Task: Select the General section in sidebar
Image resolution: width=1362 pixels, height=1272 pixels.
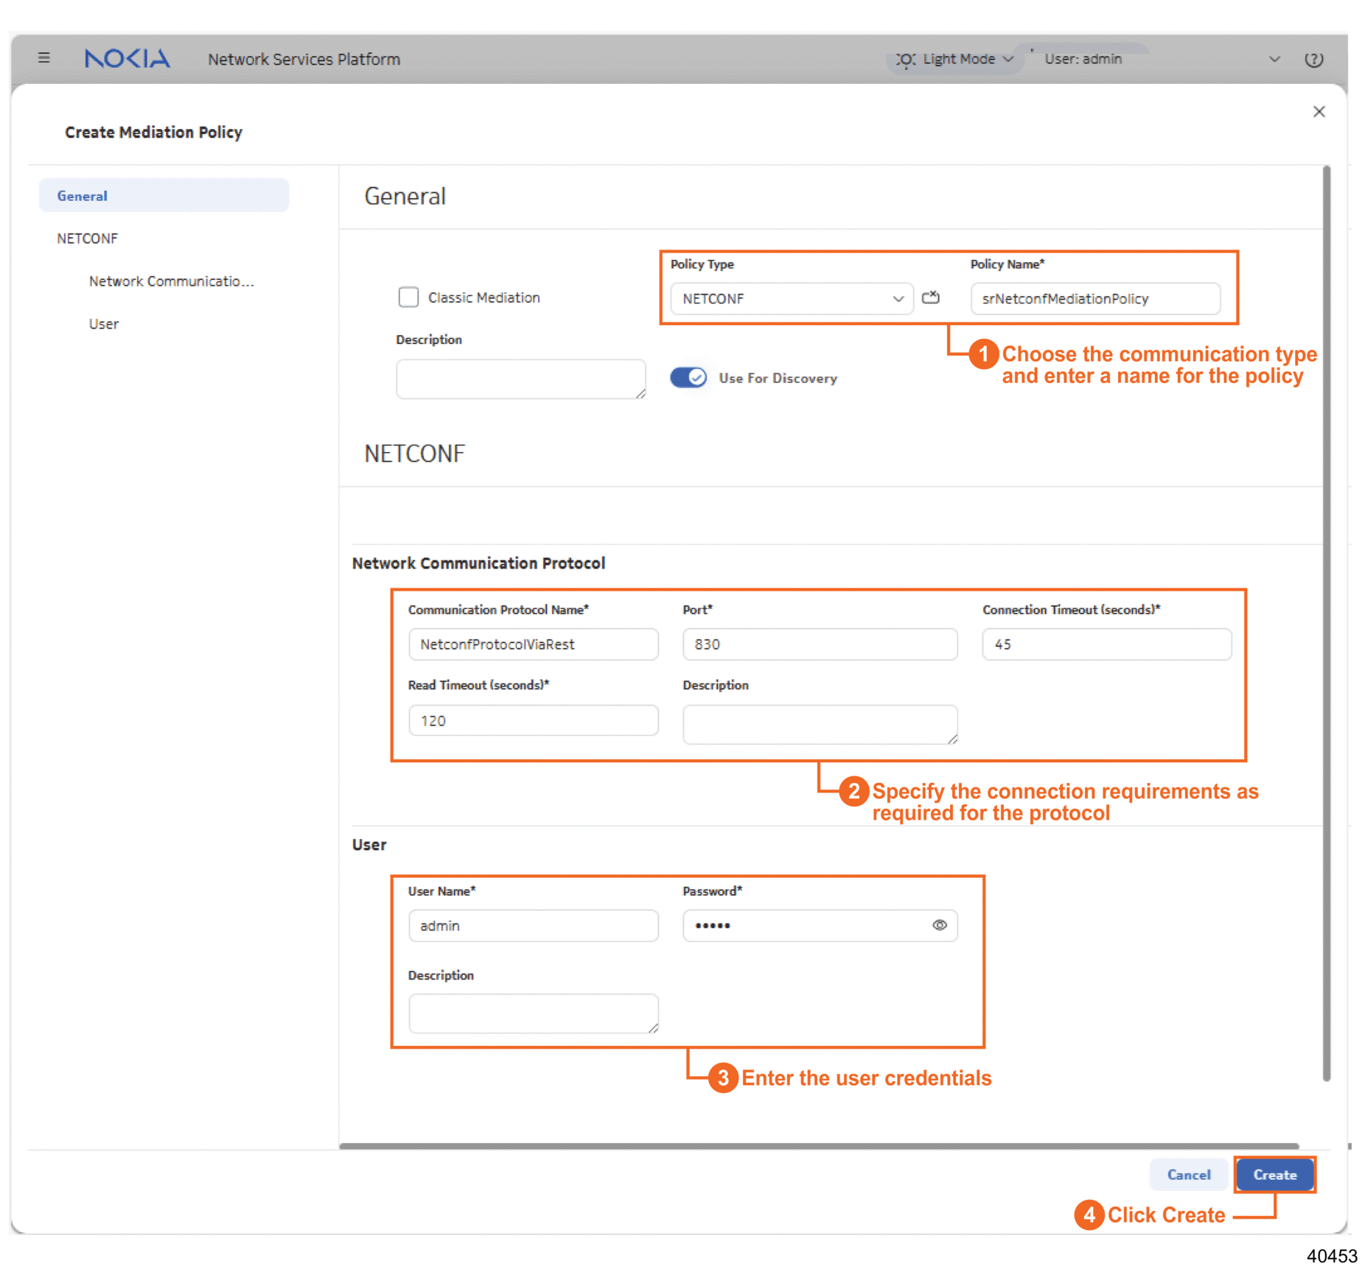Action: [164, 196]
